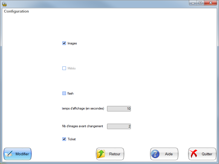The height and width of the screenshot is (164, 219).
Task: Exit using the Quitter label
Action: pyautogui.click(x=207, y=154)
